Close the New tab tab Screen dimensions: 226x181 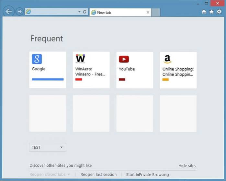148,12
